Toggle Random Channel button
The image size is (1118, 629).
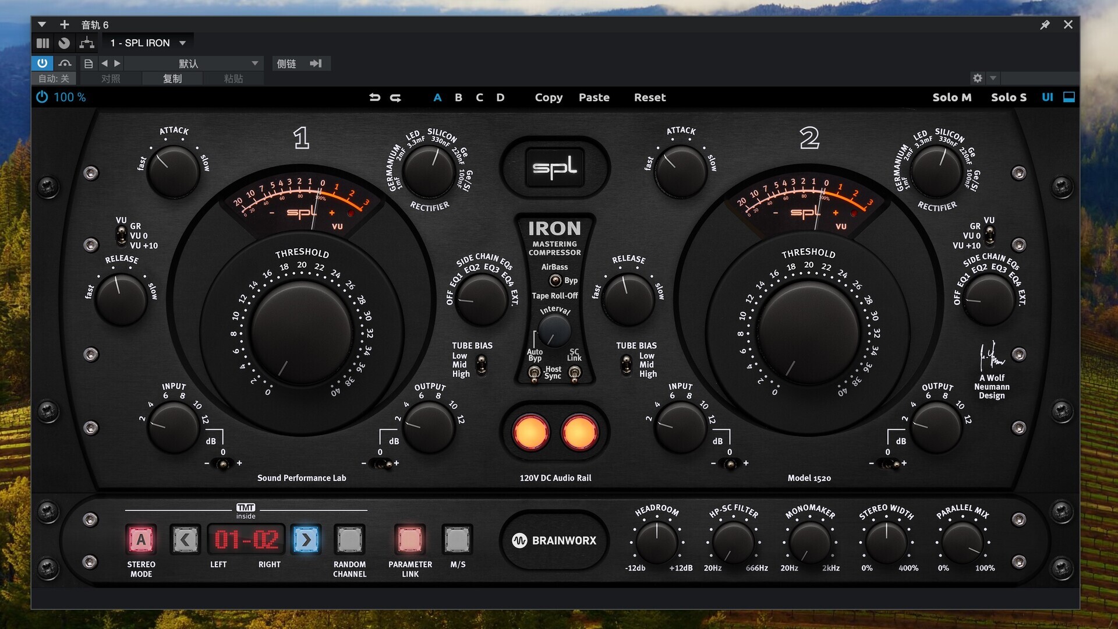tap(350, 540)
